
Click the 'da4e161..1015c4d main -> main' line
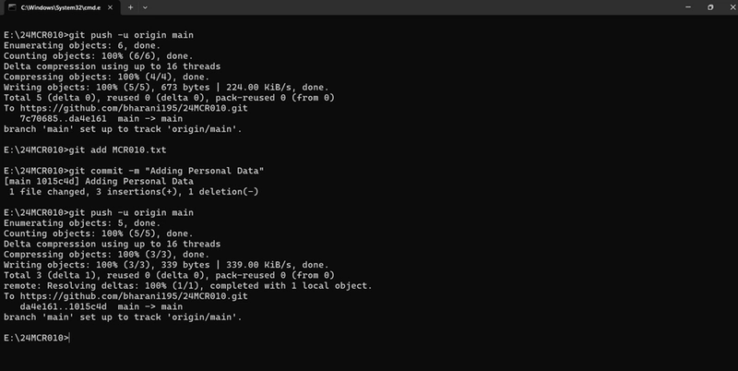(101, 306)
